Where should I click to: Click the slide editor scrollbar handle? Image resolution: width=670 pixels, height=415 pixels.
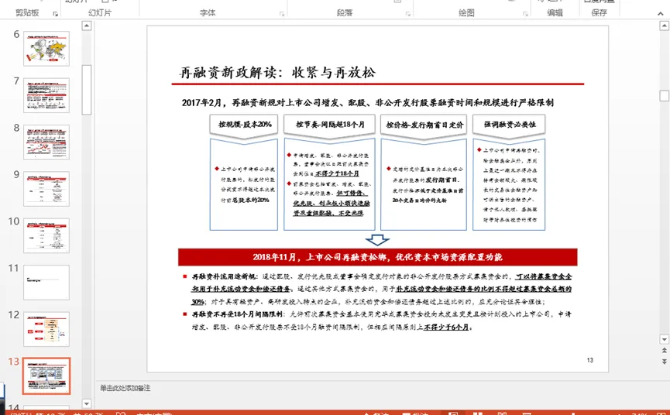(x=664, y=96)
